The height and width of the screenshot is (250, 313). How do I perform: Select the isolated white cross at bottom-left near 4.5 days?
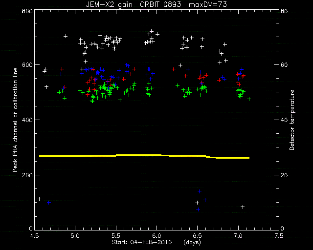pyautogui.click(x=39, y=199)
